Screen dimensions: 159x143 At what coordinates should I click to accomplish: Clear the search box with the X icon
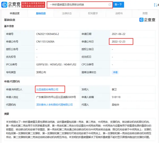click(110, 5)
